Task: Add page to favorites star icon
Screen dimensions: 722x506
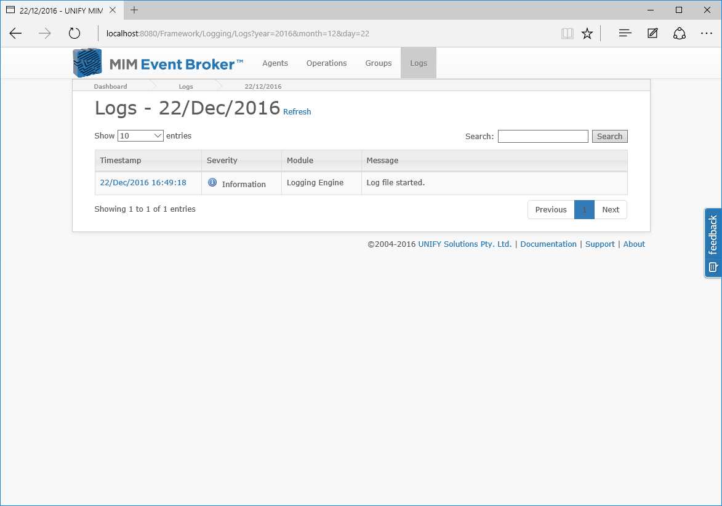Action: [x=587, y=33]
